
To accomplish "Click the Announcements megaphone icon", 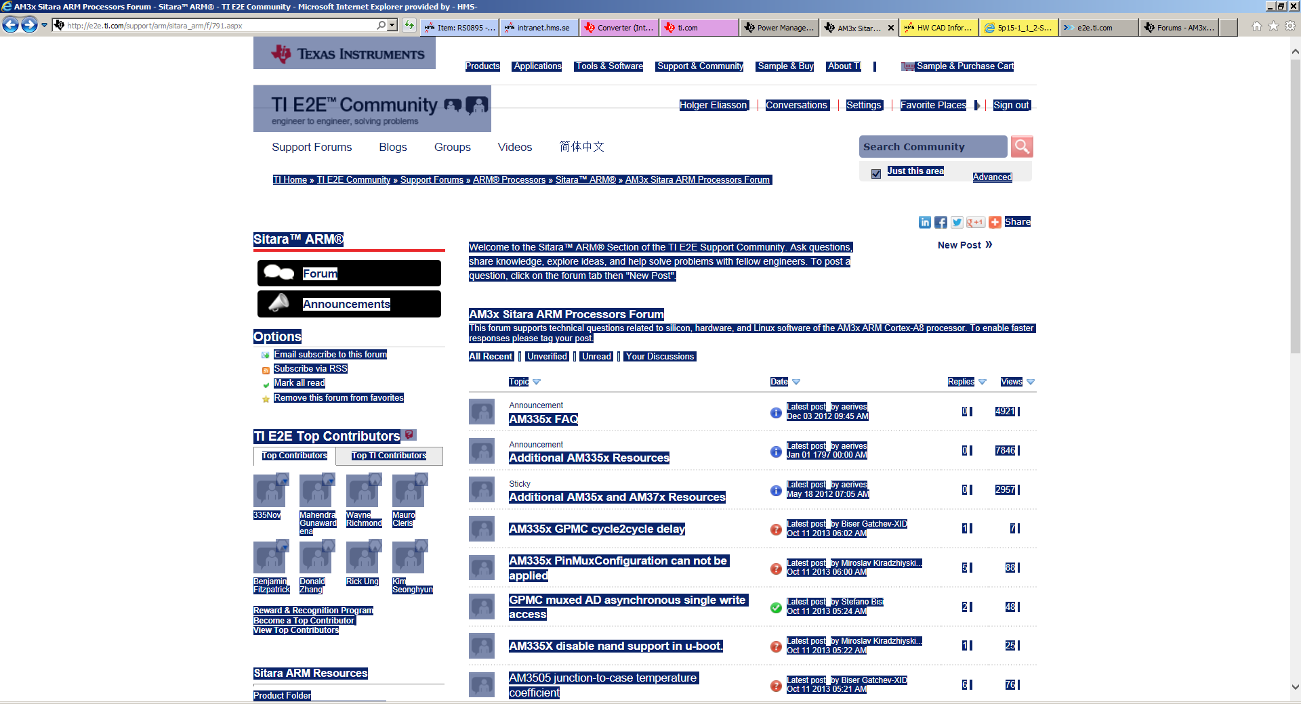I will [279, 303].
